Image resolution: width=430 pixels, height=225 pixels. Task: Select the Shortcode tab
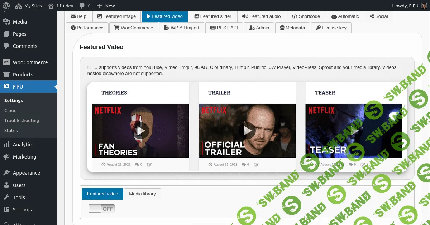click(x=306, y=16)
